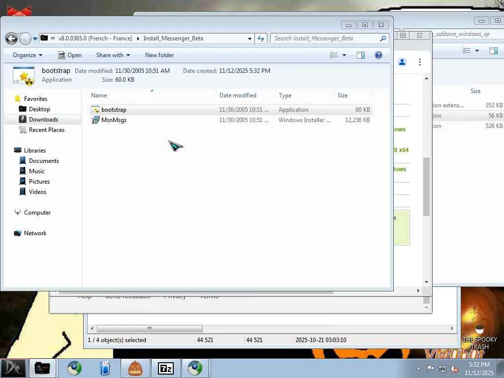Click the 7-Zip scroll left arrow
This screenshot has height=378, width=504.
click(x=92, y=328)
